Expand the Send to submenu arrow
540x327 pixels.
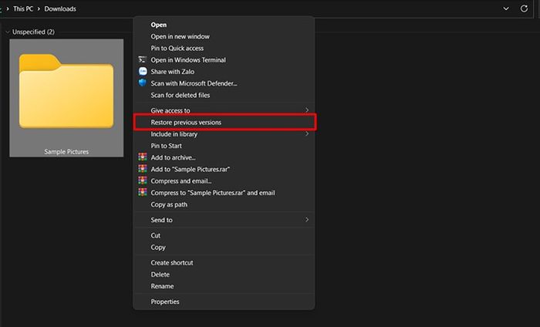tap(306, 220)
